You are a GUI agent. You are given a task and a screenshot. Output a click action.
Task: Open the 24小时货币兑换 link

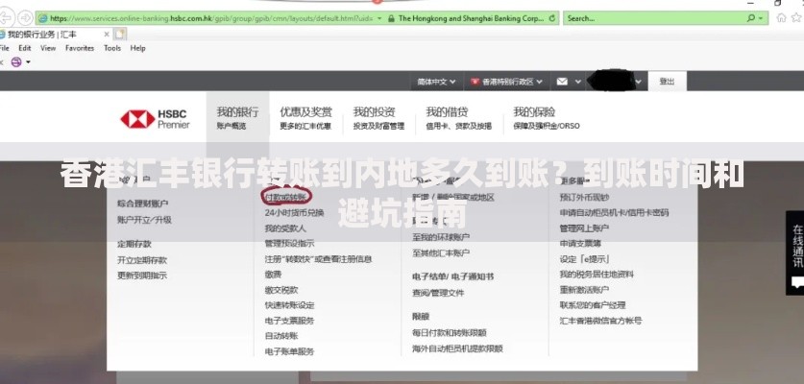[x=294, y=213]
